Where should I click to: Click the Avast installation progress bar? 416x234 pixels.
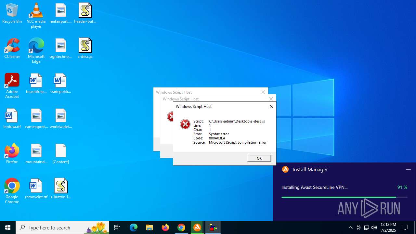click(x=344, y=197)
